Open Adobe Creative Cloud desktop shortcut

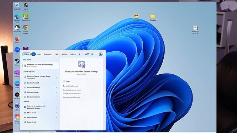pyautogui.click(x=17, y=119)
